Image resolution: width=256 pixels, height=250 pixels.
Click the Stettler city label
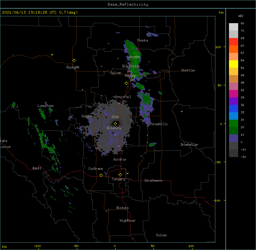click(188, 70)
